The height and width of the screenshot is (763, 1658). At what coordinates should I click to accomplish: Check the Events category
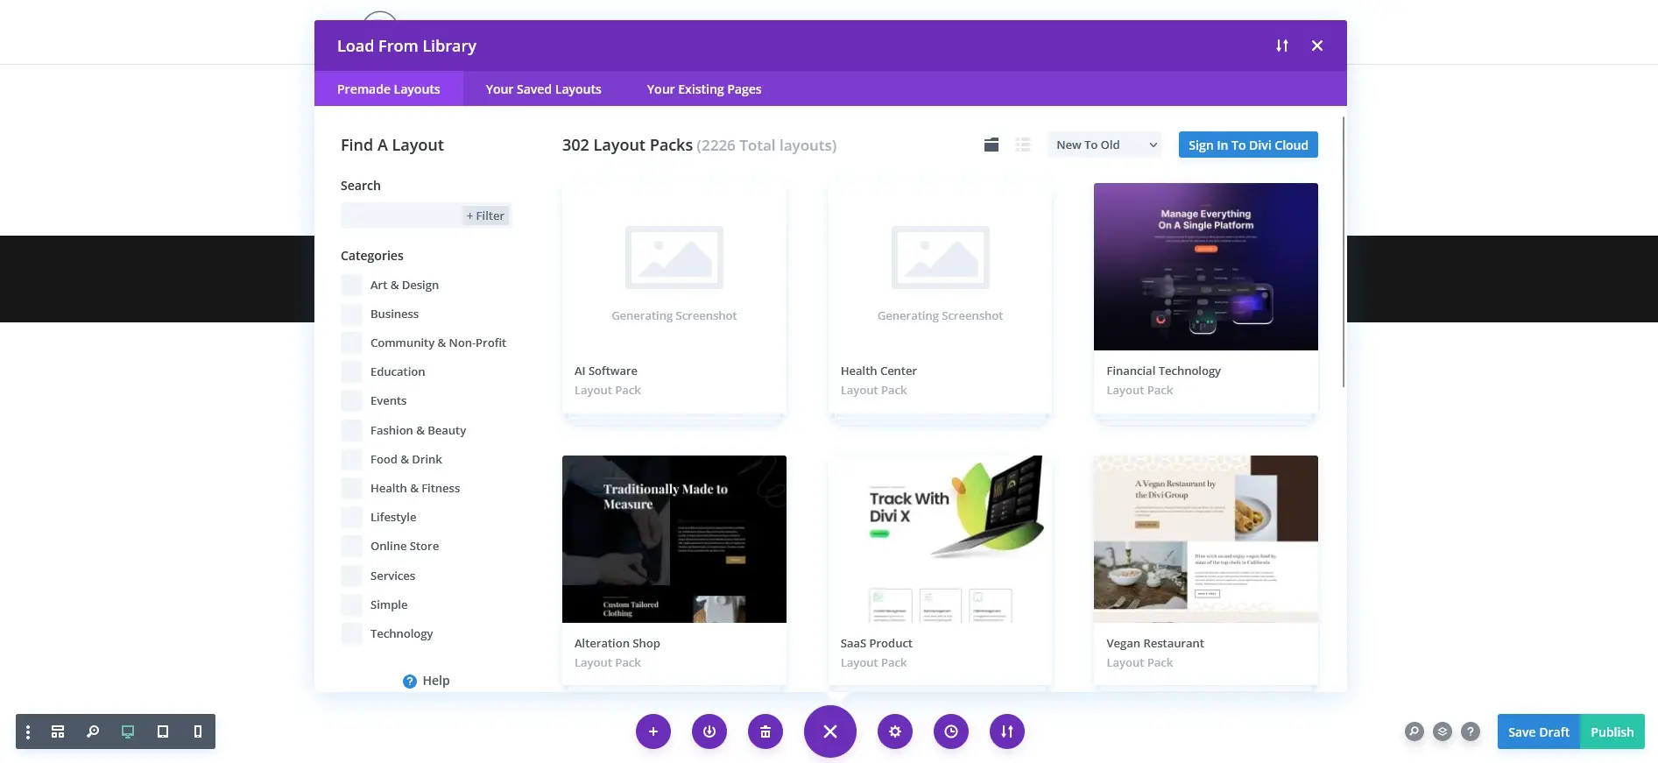[351, 400]
